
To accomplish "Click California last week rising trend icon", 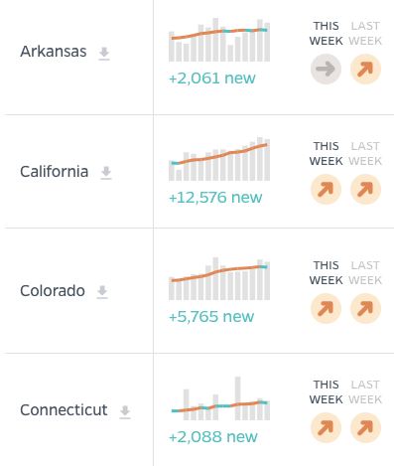I will (x=365, y=189).
